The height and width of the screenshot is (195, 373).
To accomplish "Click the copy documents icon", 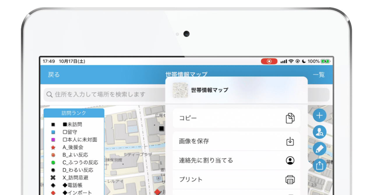I will [x=290, y=118].
